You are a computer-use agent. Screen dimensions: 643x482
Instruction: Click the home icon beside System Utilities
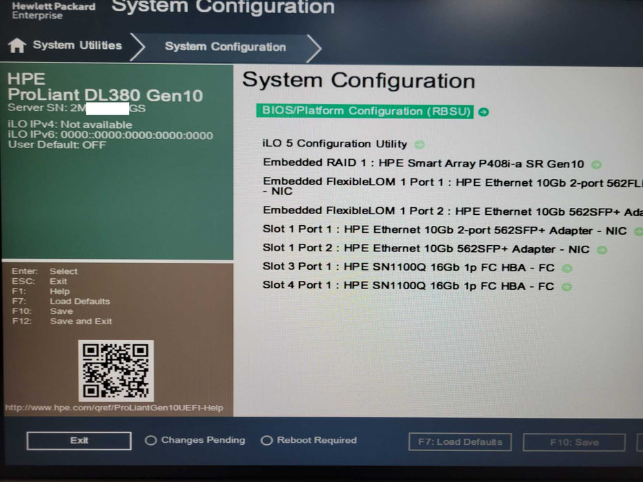(x=17, y=45)
